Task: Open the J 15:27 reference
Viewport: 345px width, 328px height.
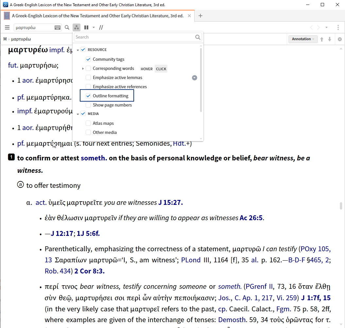Action: [x=170, y=202]
